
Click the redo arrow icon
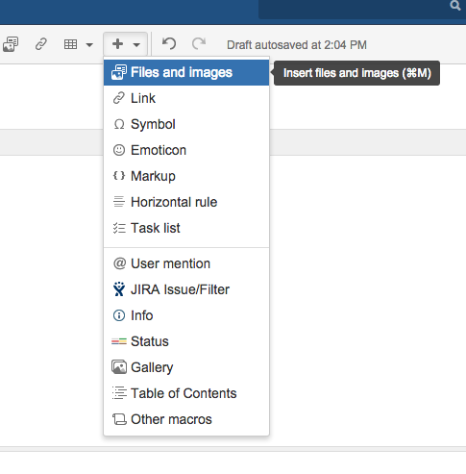coord(199,44)
